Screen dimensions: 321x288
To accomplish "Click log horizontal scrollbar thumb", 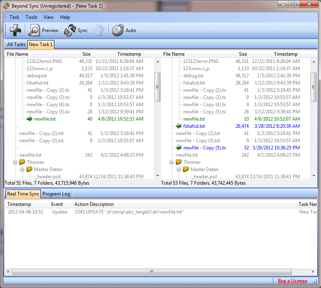I will 152,272.
